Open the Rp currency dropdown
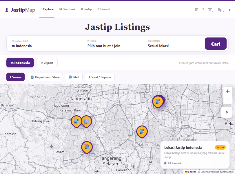The height and width of the screenshot is (174, 235). (x=221, y=10)
